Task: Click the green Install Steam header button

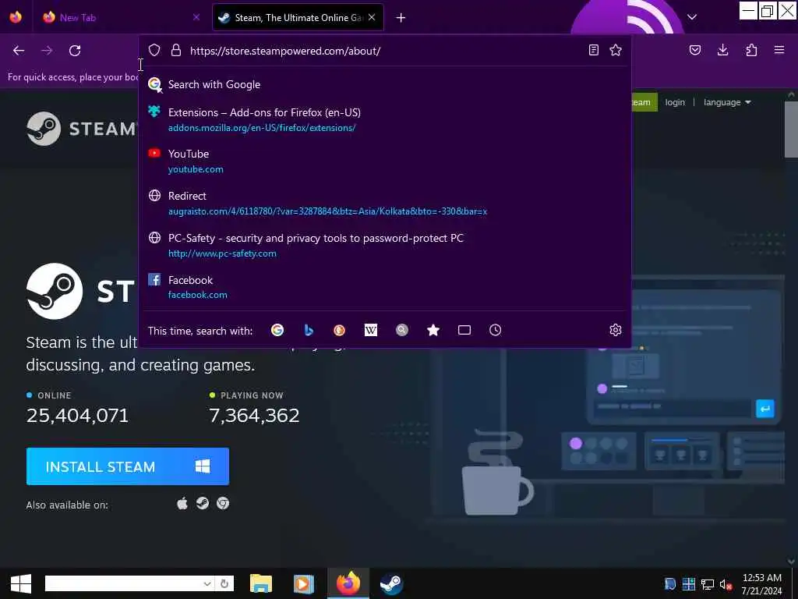Action: tap(644, 102)
